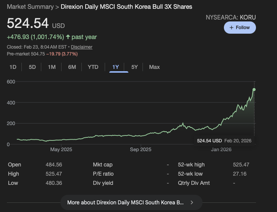Click the 600 y-axis label
This screenshot has height=212, width=277.
click(x=11, y=82)
